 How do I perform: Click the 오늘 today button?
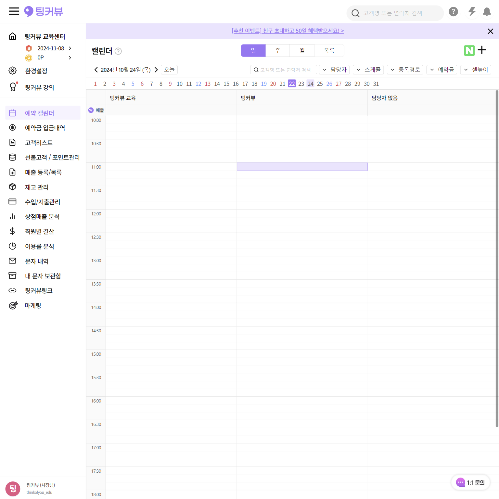coord(169,70)
